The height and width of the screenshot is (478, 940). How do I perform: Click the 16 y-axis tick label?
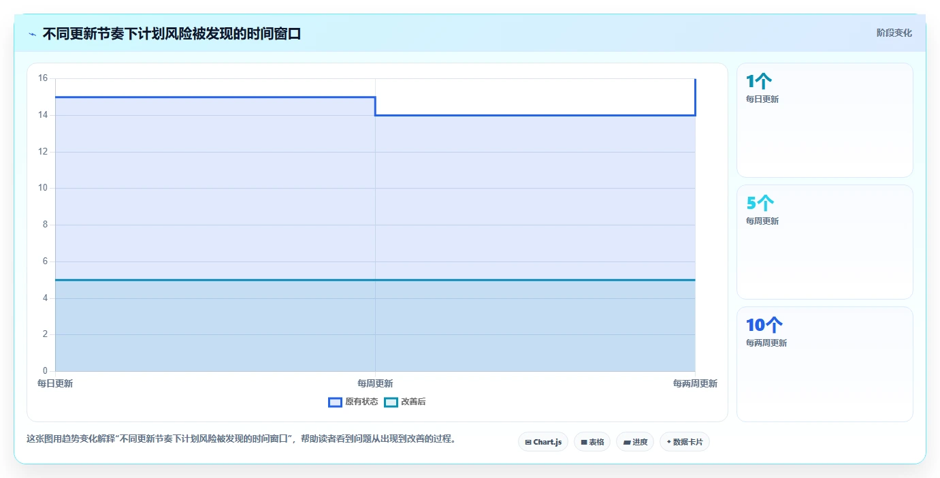tap(43, 78)
